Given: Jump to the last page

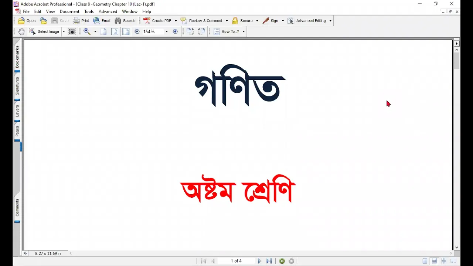Looking at the screenshot, I should click(x=269, y=261).
